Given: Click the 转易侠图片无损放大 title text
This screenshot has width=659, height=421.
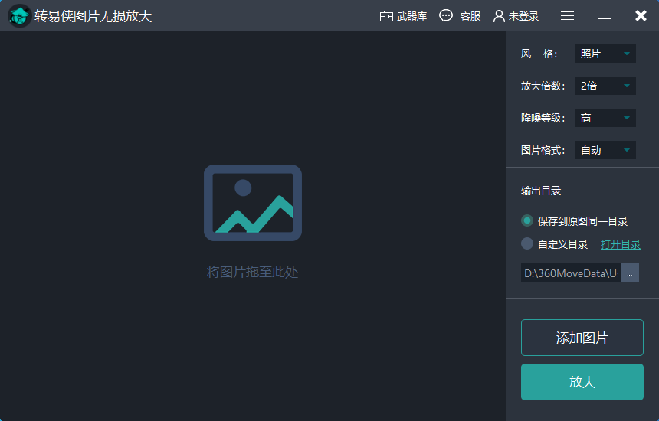Looking at the screenshot, I should 93,16.
